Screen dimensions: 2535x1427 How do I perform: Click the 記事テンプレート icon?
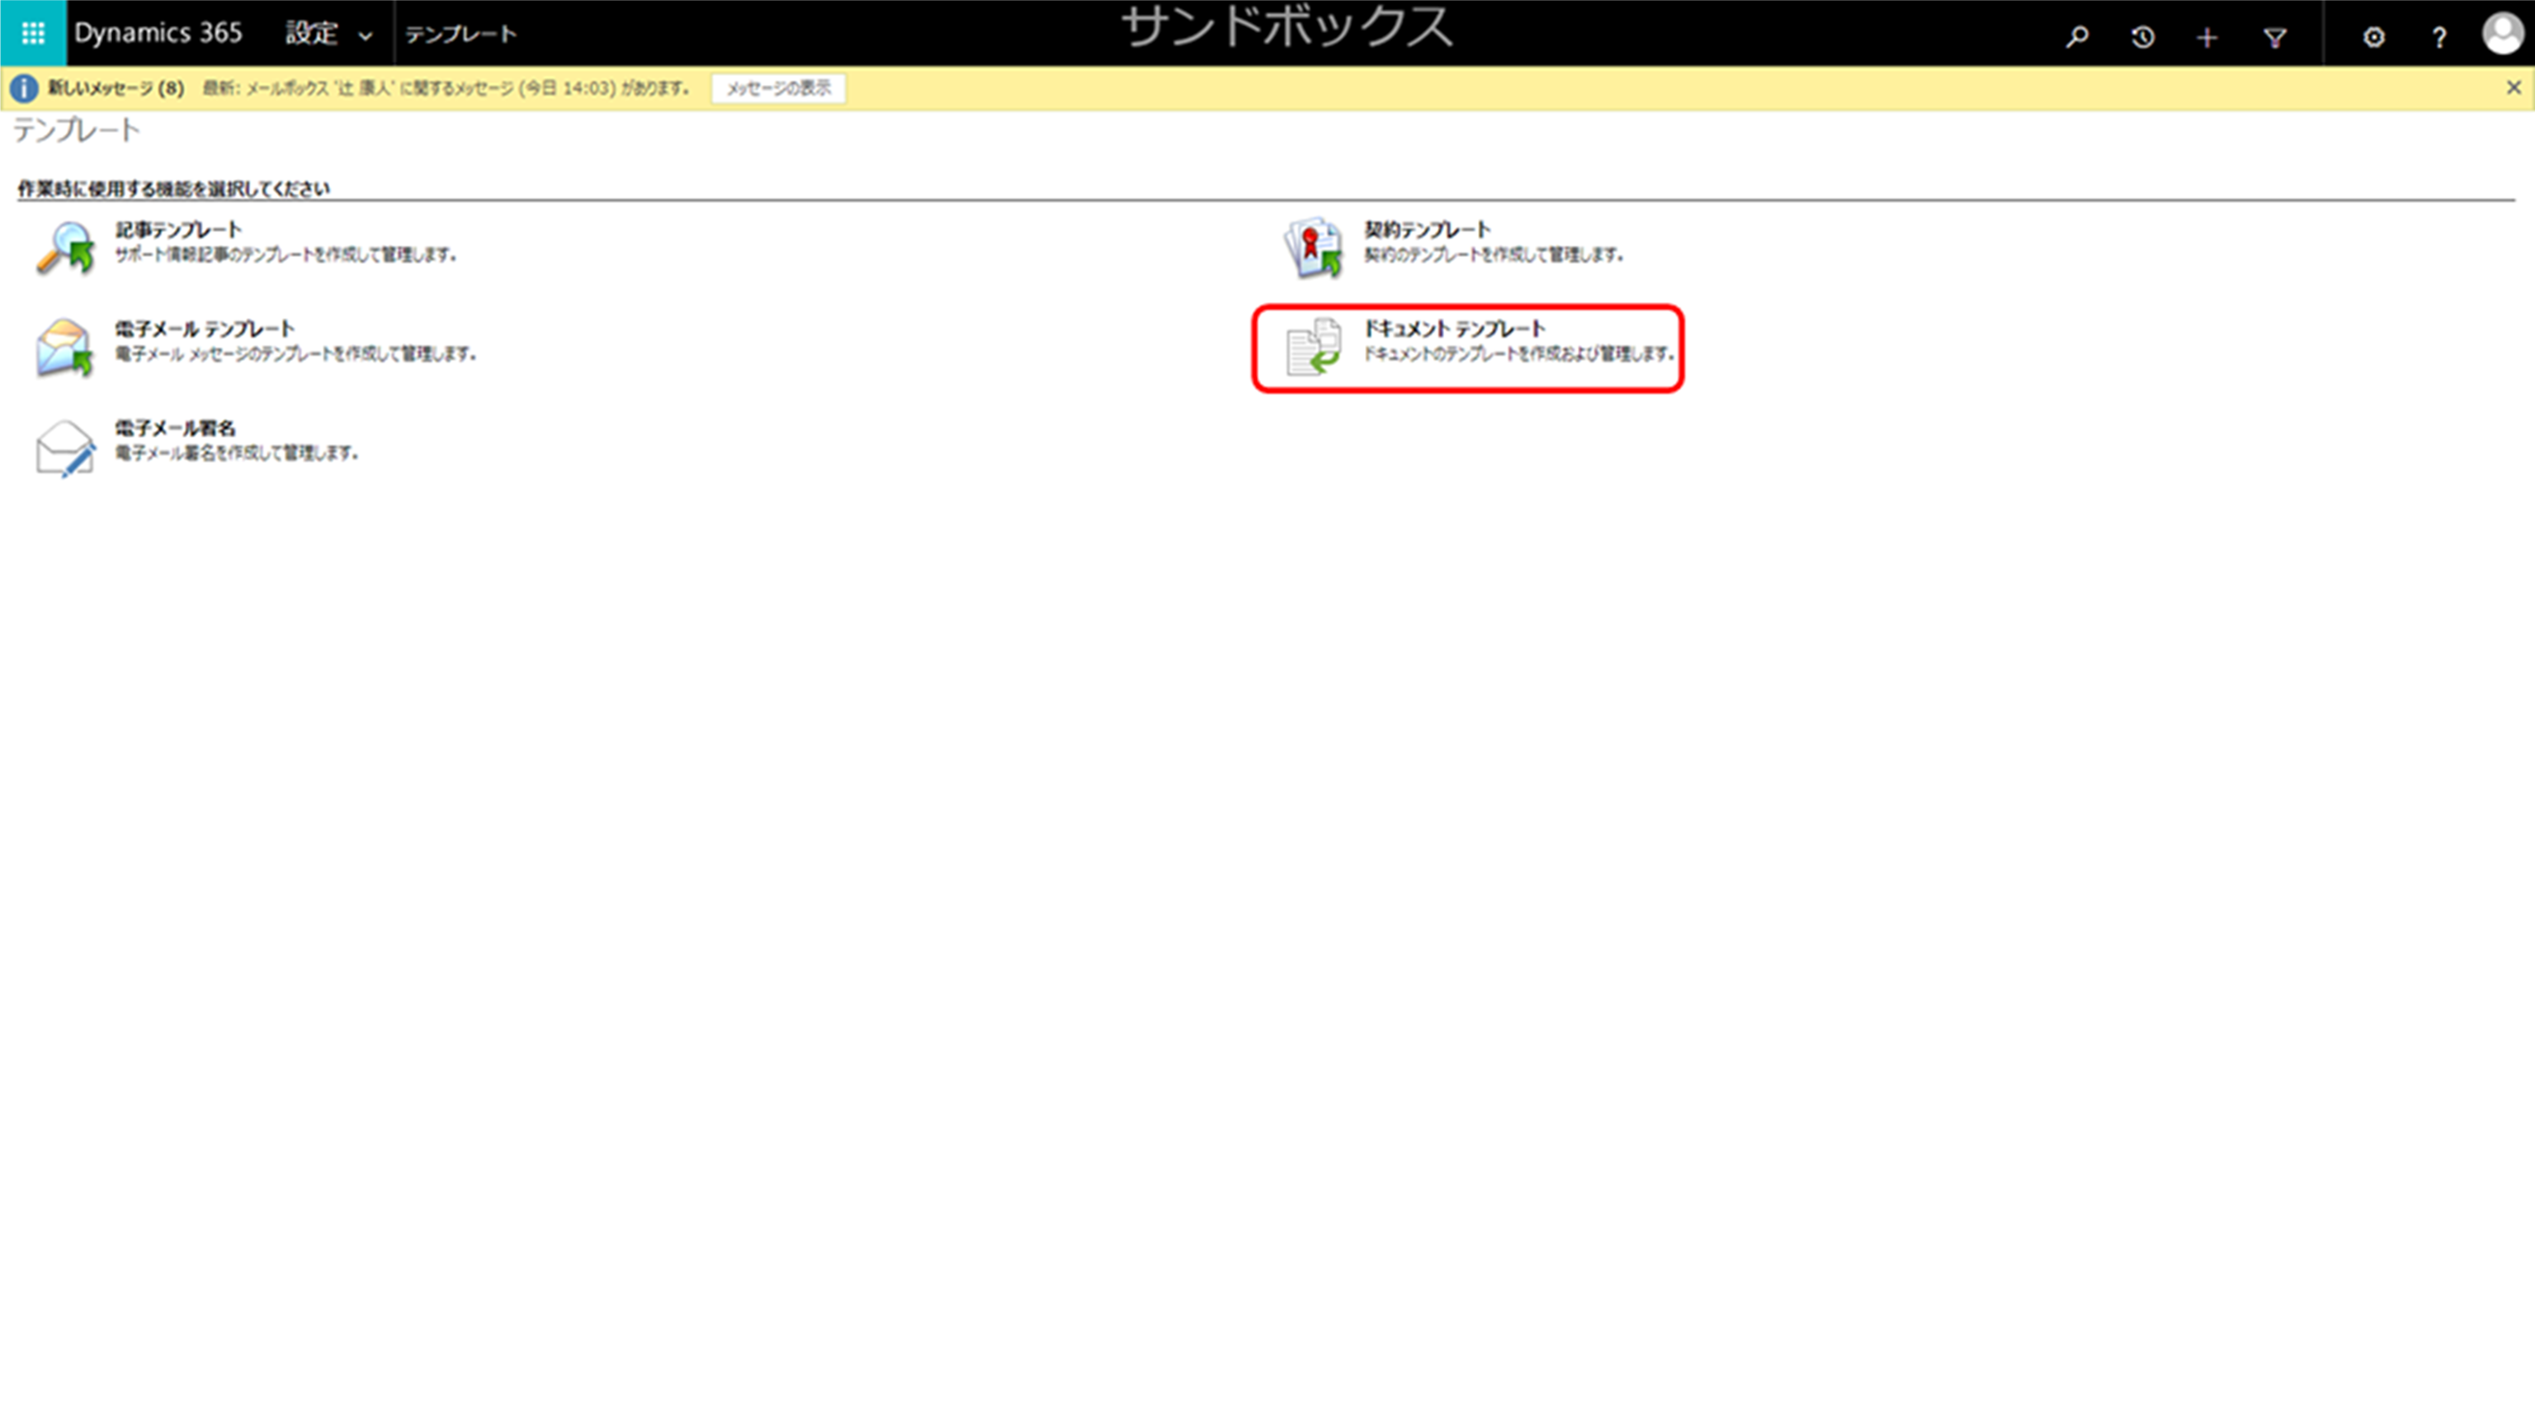pos(65,247)
